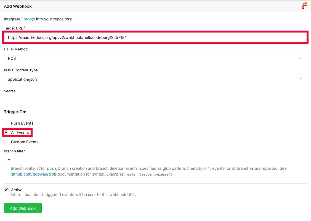Click the POST Content Type dropdown arrow
The width and height of the screenshot is (311, 221).
point(301,79)
